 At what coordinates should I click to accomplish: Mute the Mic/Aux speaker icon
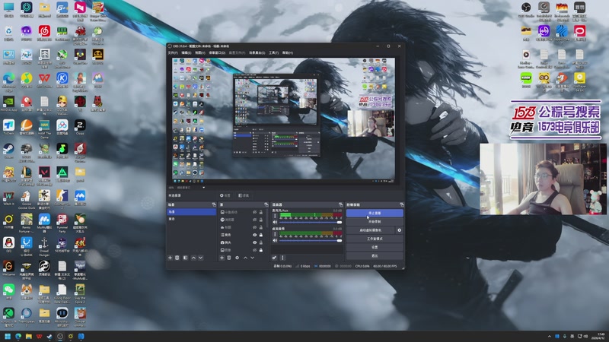(x=275, y=222)
